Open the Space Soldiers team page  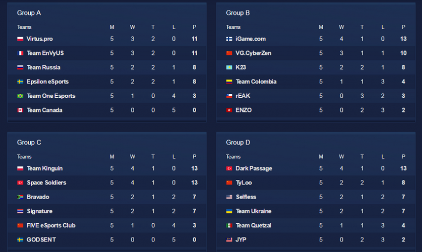[x=46, y=182]
